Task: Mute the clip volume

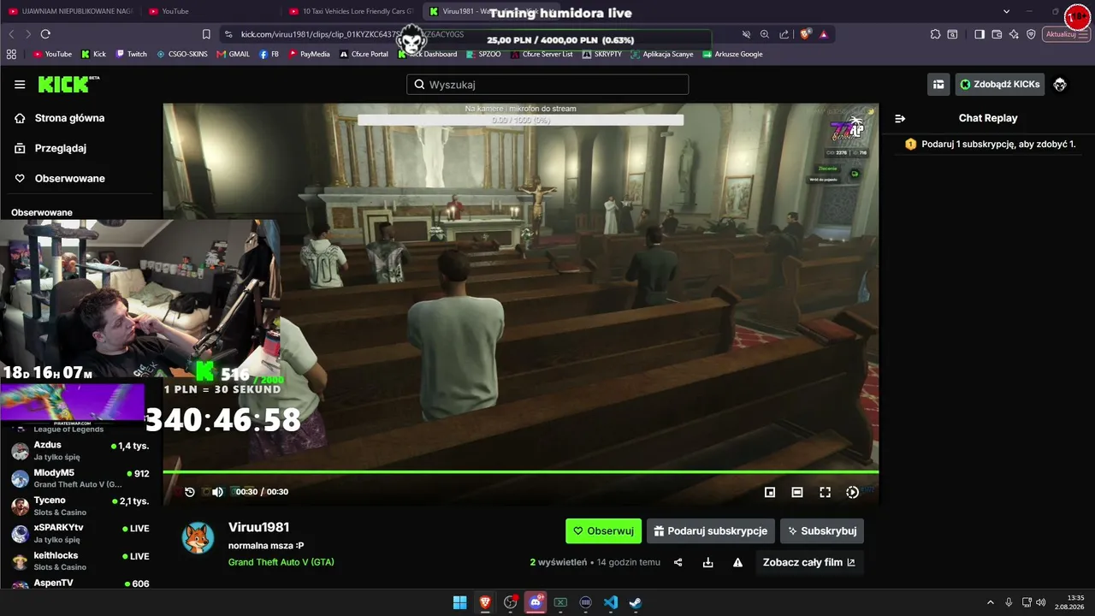Action: click(x=217, y=492)
